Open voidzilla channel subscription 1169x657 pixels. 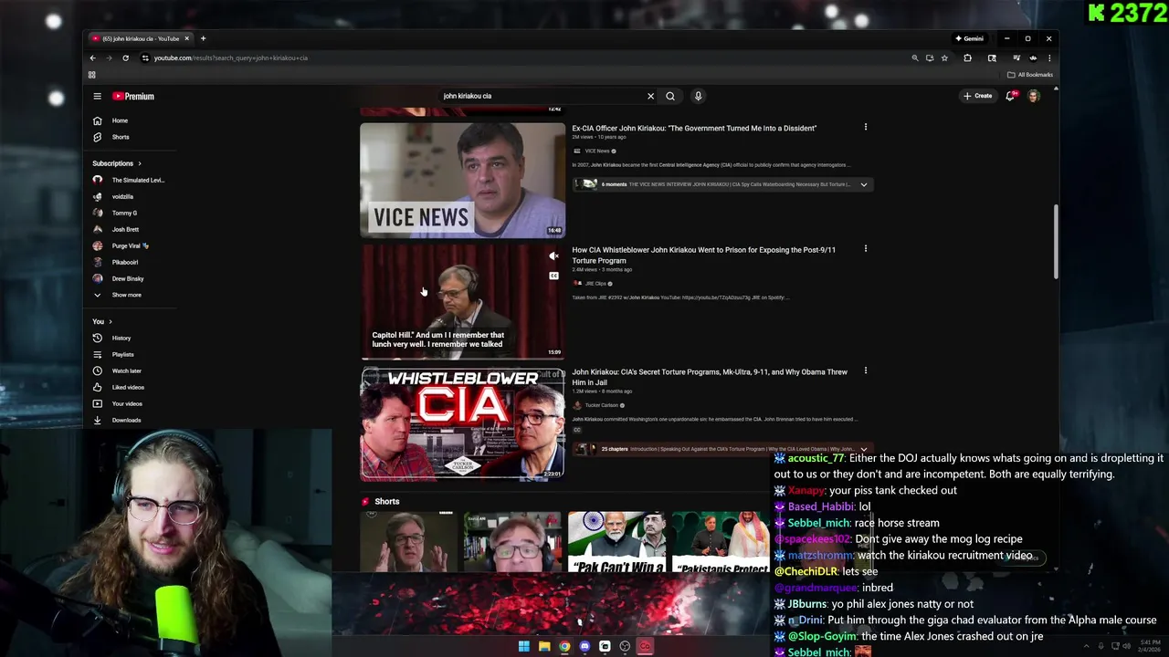[122, 196]
